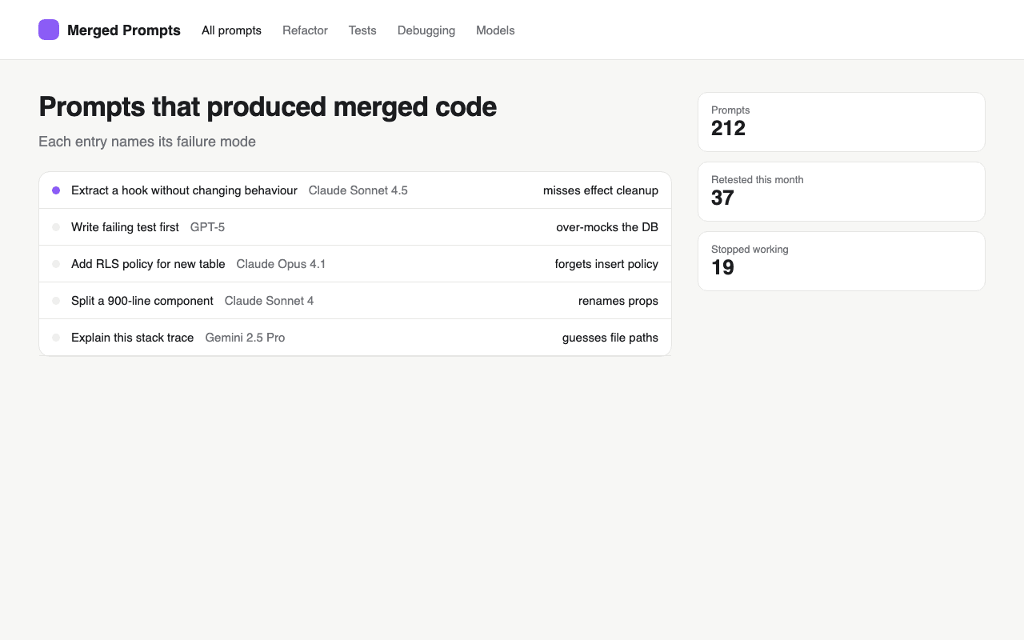Click the Stopped working 19 card
This screenshot has width=1024, height=640.
click(x=842, y=261)
